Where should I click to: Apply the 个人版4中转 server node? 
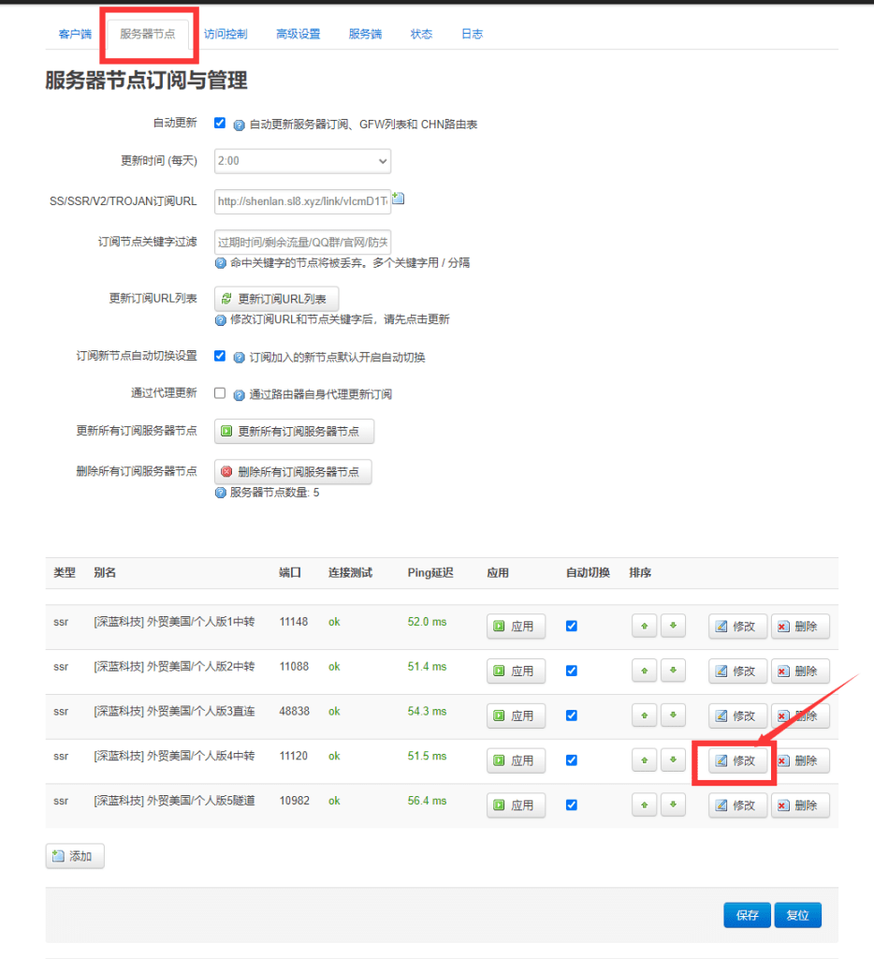point(516,760)
